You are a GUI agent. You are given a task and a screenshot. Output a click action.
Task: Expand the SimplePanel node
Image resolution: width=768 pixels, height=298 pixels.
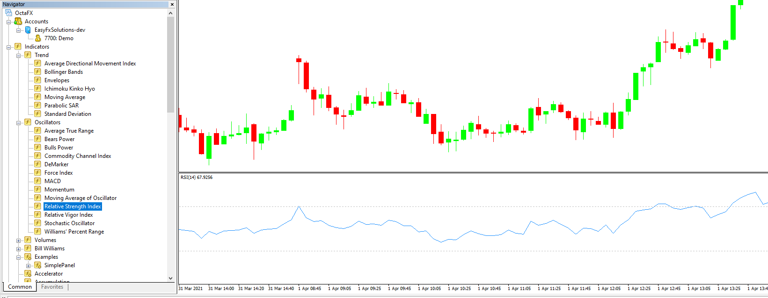tap(28, 266)
